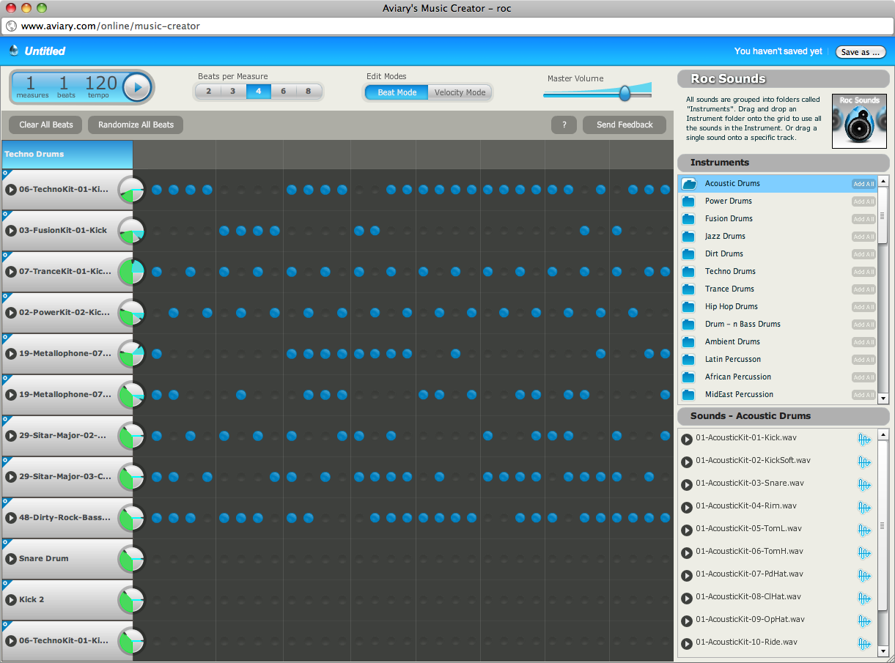Clear all beats from the grid
Viewport: 895px width, 663px height.
(45, 125)
